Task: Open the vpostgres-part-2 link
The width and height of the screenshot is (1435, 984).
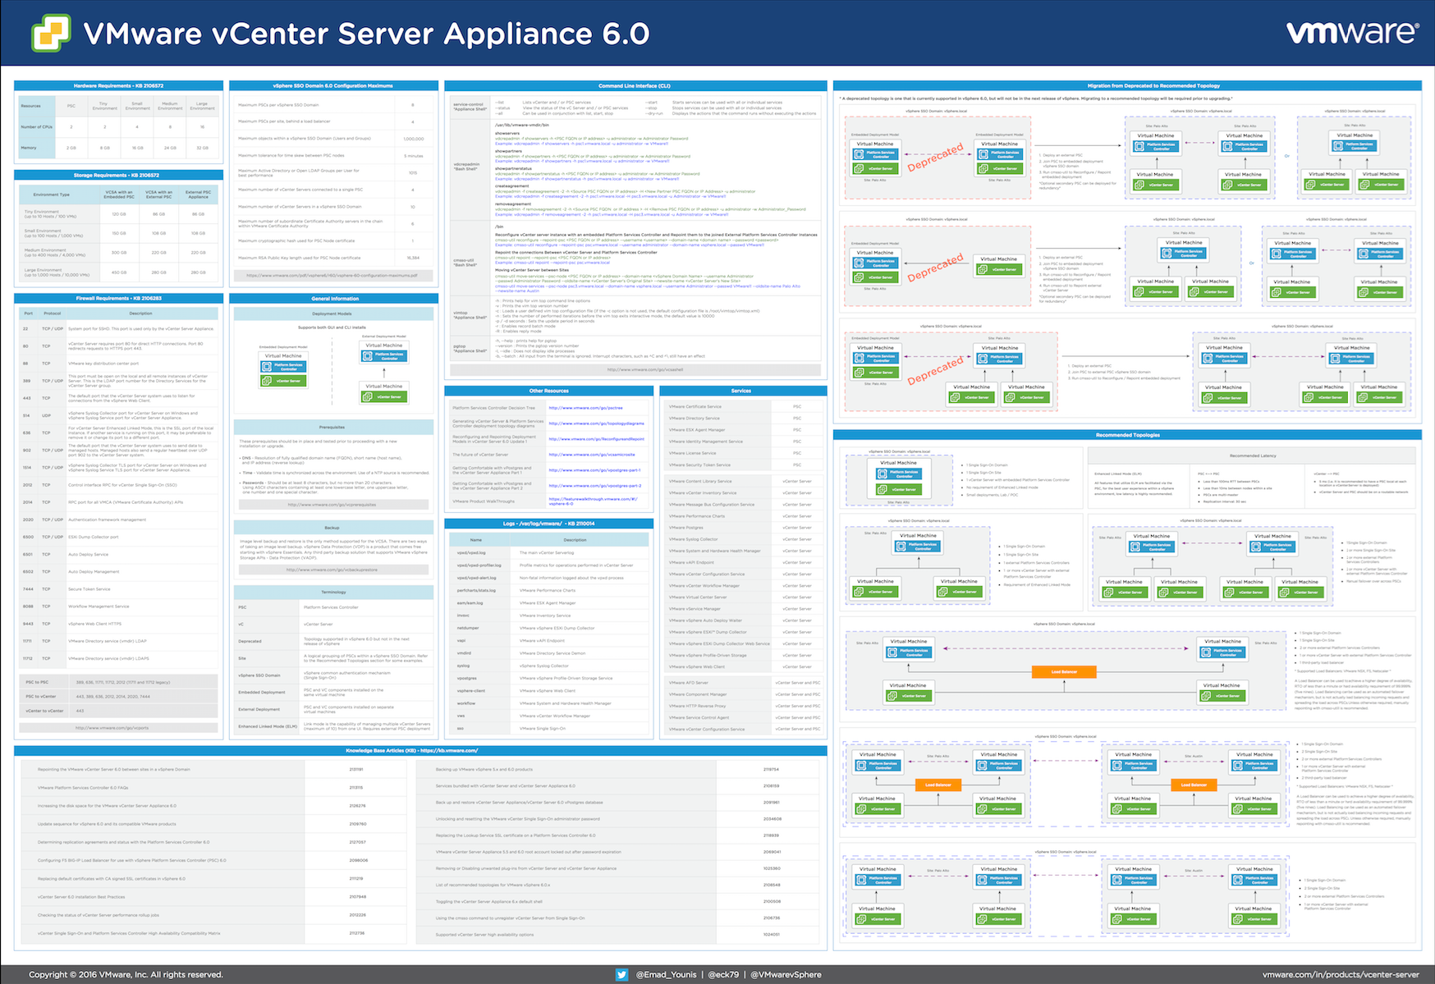Action: click(594, 486)
